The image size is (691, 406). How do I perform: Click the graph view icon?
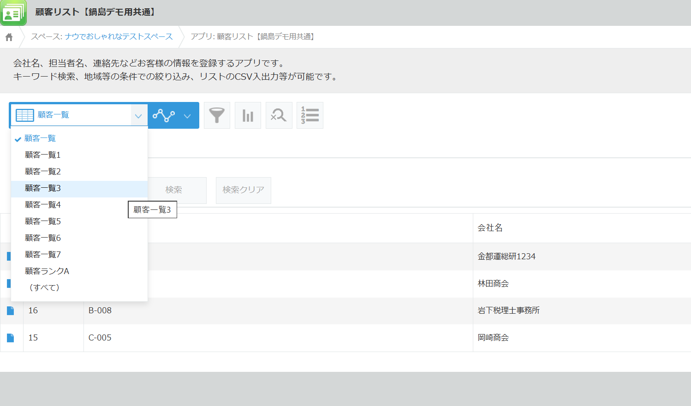tap(164, 115)
